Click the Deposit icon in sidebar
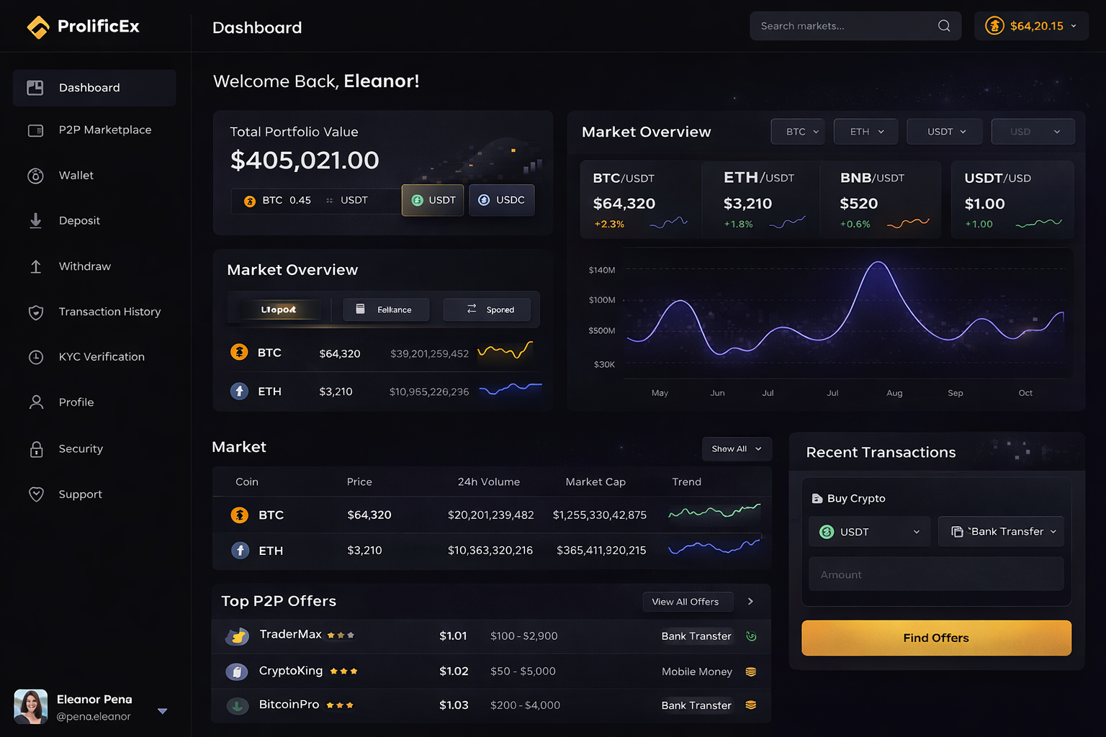This screenshot has height=737, width=1106. [x=36, y=221]
